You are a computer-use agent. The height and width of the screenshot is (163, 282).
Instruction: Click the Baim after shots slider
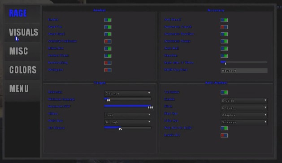244,62
